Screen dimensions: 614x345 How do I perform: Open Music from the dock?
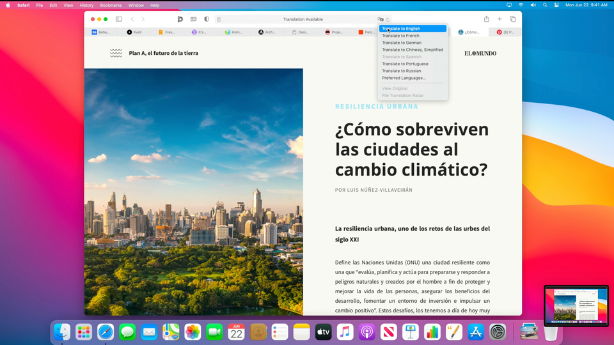coord(345,332)
